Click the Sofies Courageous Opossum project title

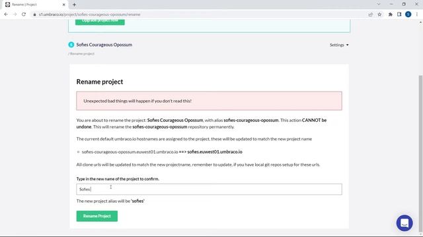click(x=104, y=45)
